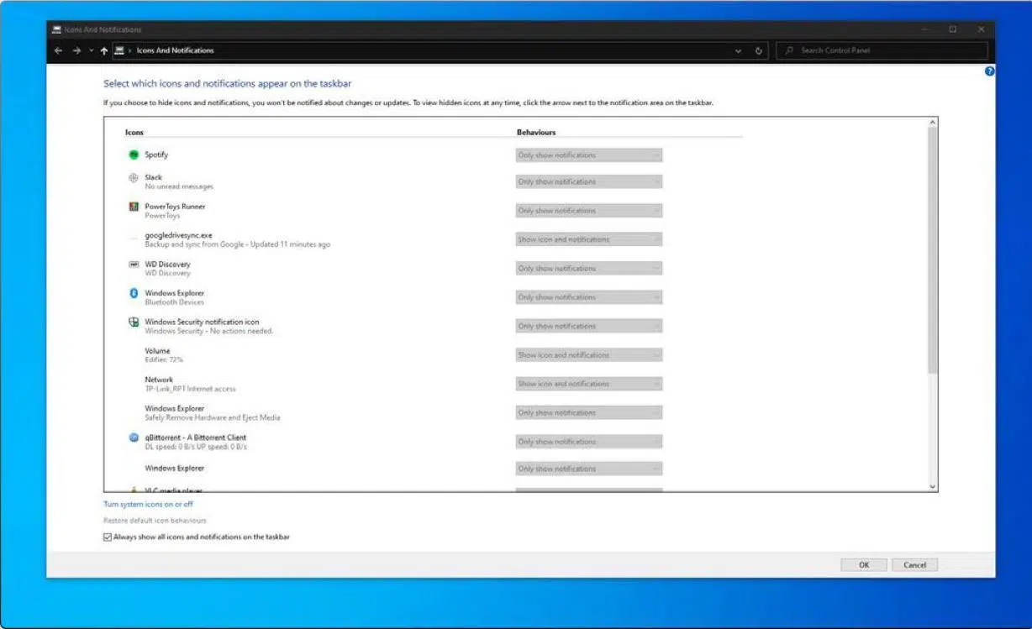Open the Volume behaviour dropdown
Image resolution: width=1032 pixels, height=629 pixels.
click(589, 355)
